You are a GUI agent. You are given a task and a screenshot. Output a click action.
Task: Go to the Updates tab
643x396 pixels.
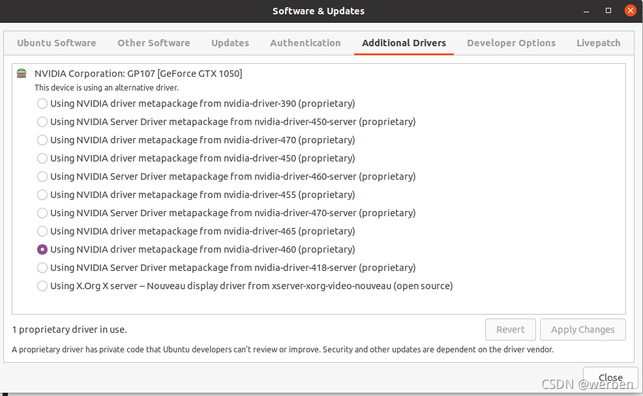[230, 43]
